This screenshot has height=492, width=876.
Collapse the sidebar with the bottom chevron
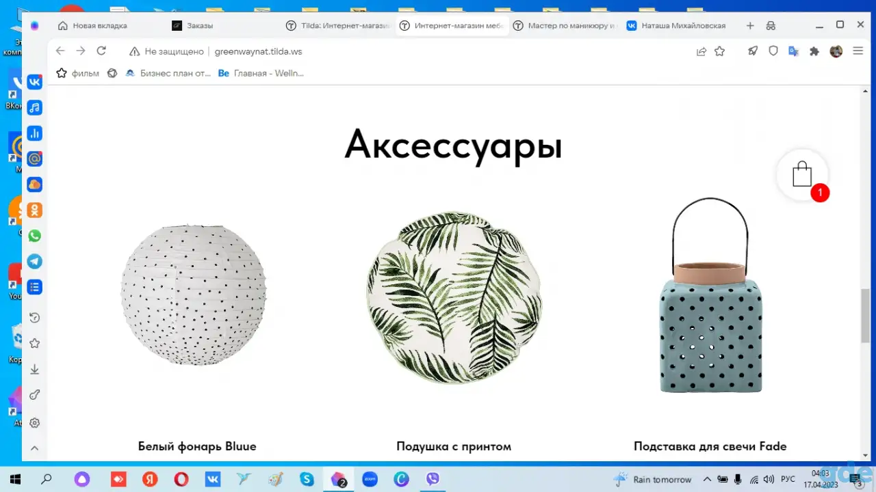35,448
